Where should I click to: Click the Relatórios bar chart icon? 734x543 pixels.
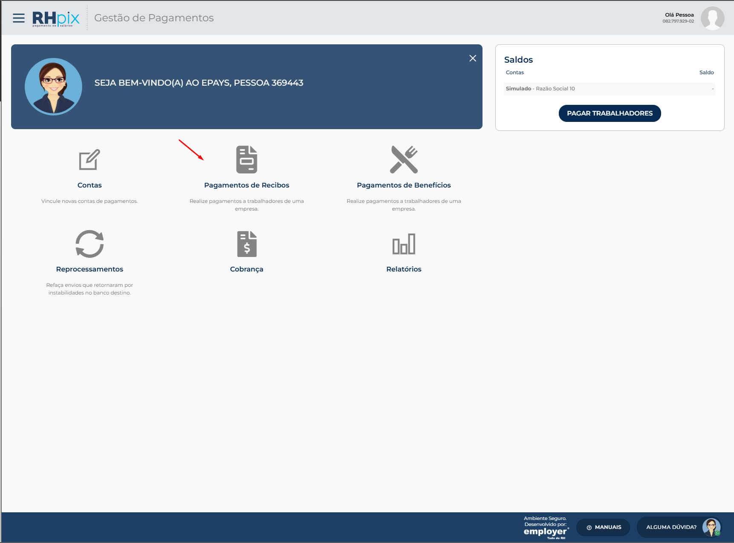tap(404, 244)
